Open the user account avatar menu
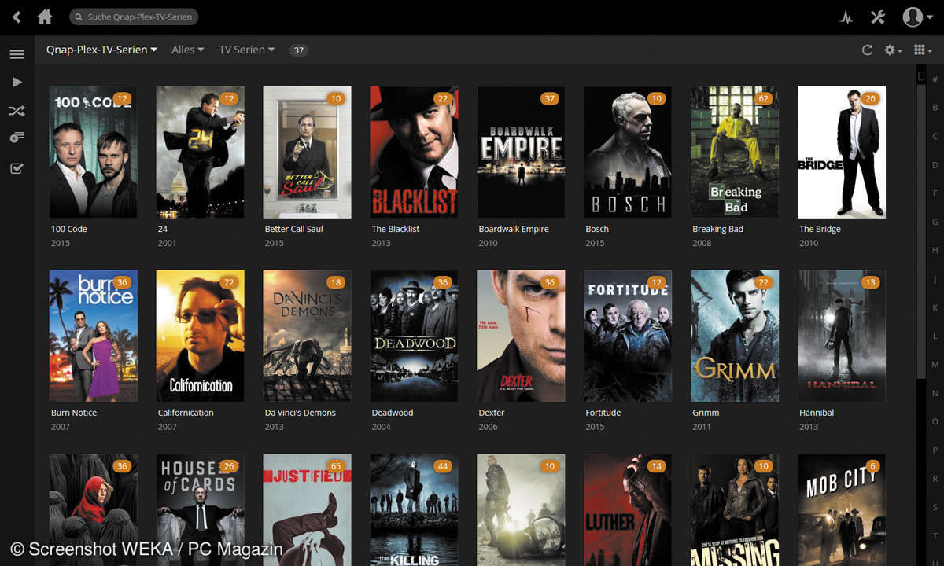944x566 pixels. [916, 17]
